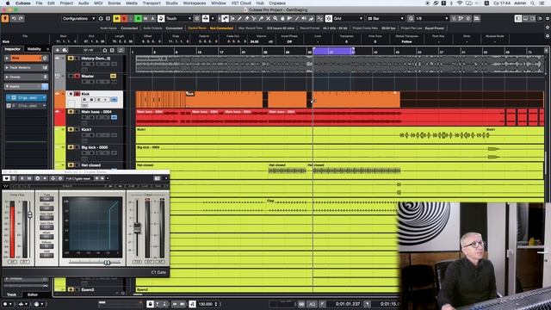Open the Touch automation mode dropdown
This screenshot has height=310, width=551.
tap(178, 18)
